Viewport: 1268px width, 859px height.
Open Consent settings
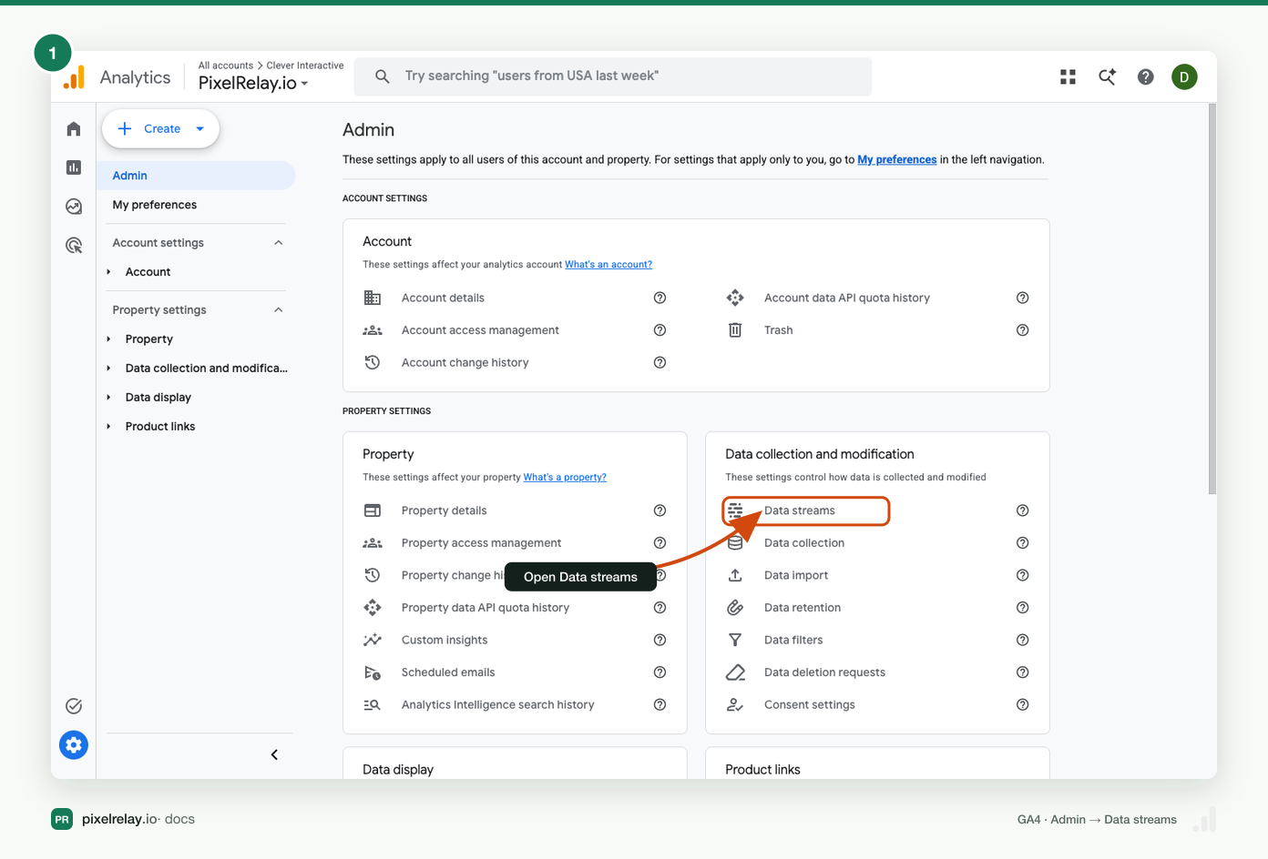coord(810,704)
